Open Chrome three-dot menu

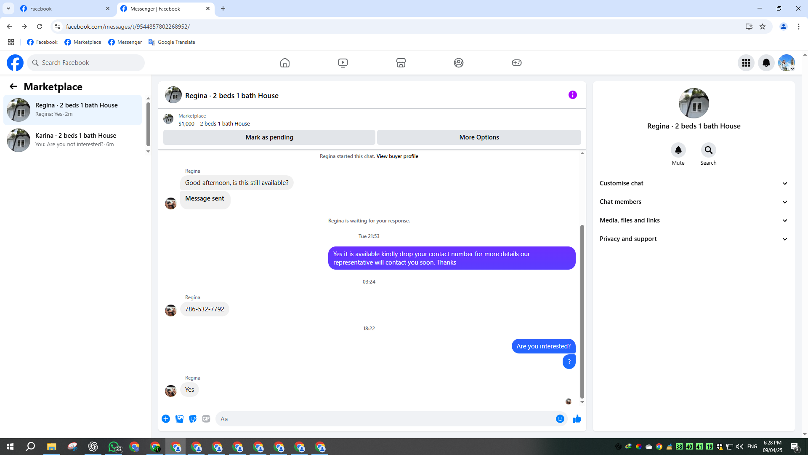(799, 27)
